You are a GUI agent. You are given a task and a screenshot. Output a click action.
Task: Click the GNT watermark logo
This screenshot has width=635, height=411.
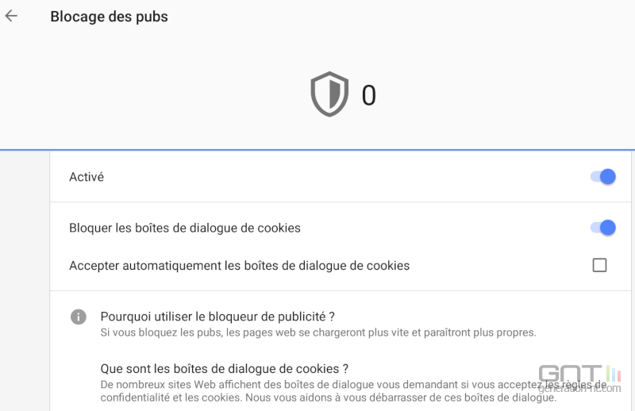pos(579,374)
